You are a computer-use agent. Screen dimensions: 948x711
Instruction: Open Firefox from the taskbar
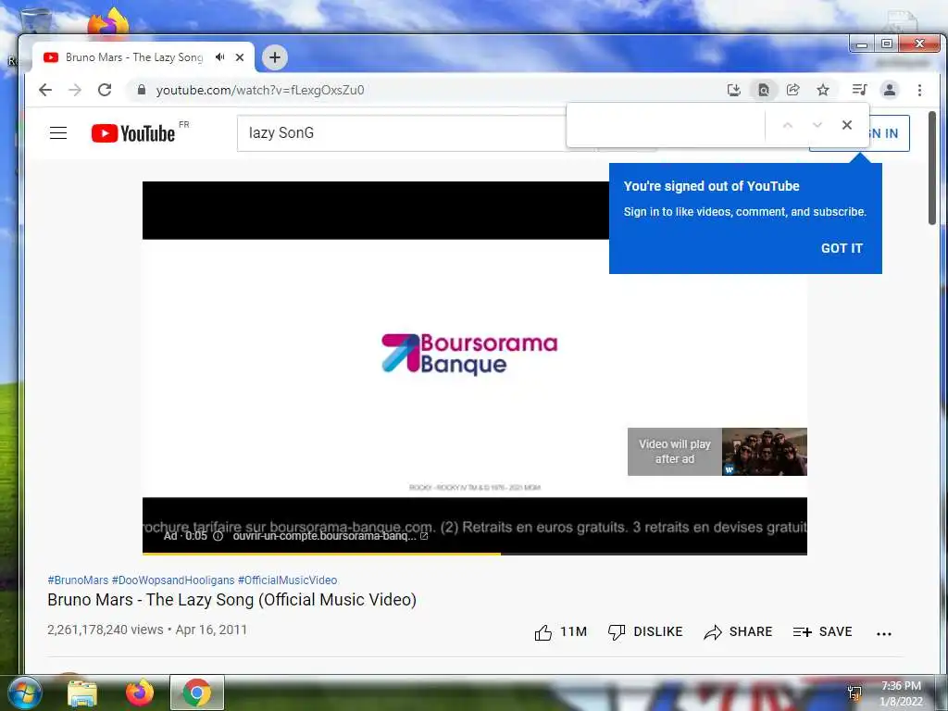[139, 692]
